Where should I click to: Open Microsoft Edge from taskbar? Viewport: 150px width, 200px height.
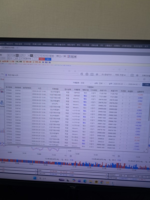coord(85,181)
